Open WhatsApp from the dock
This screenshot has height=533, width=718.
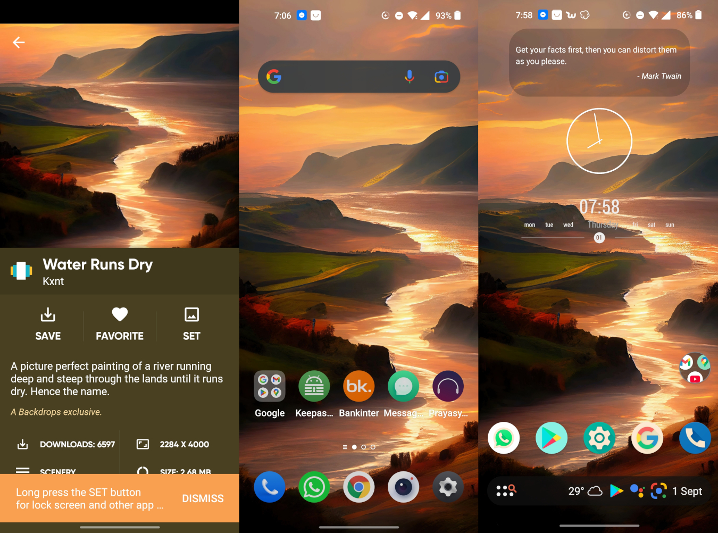(x=314, y=486)
